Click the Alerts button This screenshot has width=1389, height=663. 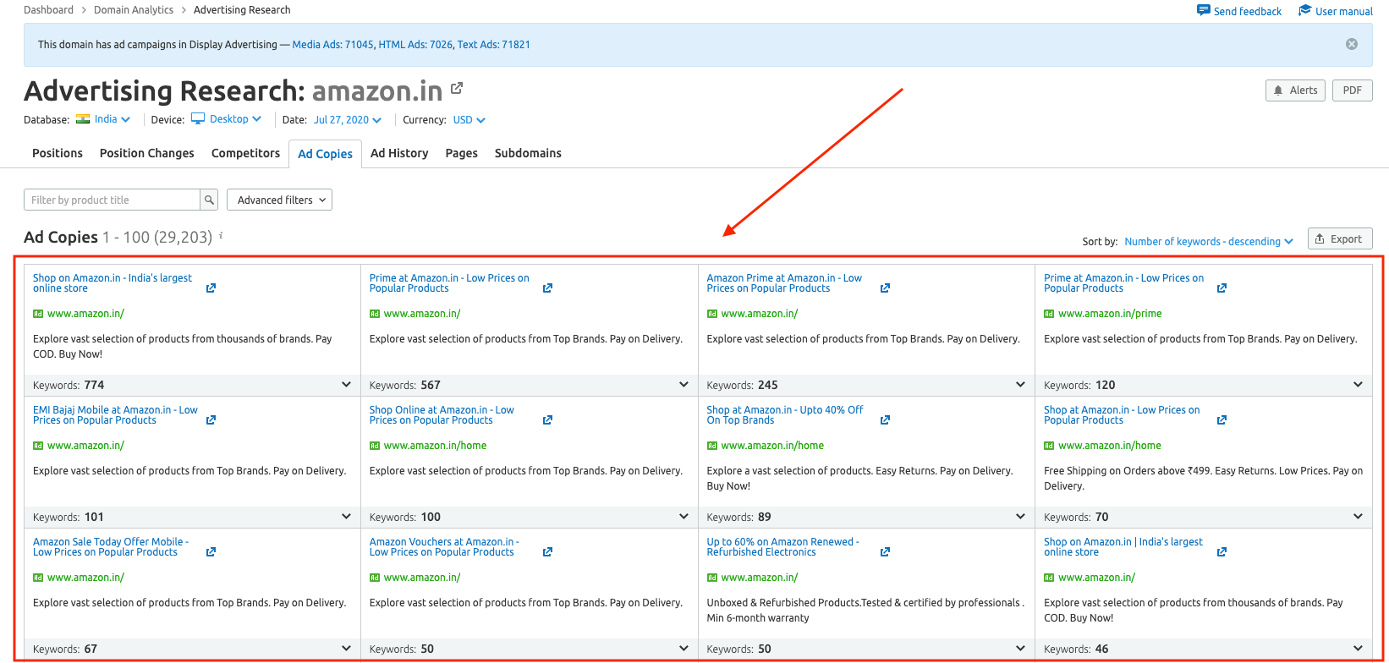pyautogui.click(x=1295, y=90)
